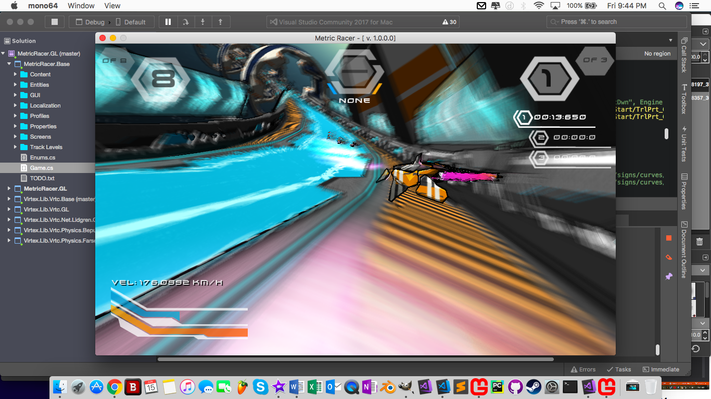Open the Immediate pad

[661, 369]
